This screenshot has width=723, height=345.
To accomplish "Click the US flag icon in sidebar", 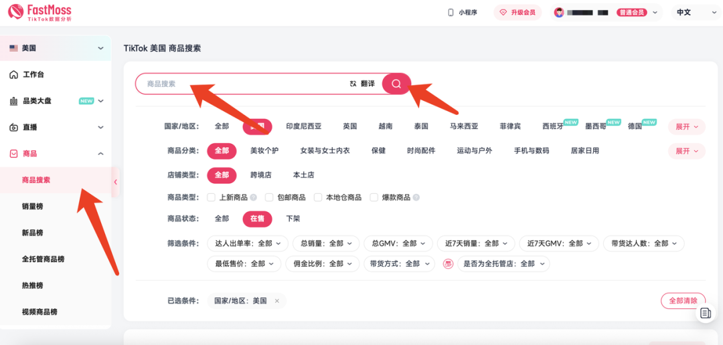I will (x=13, y=48).
